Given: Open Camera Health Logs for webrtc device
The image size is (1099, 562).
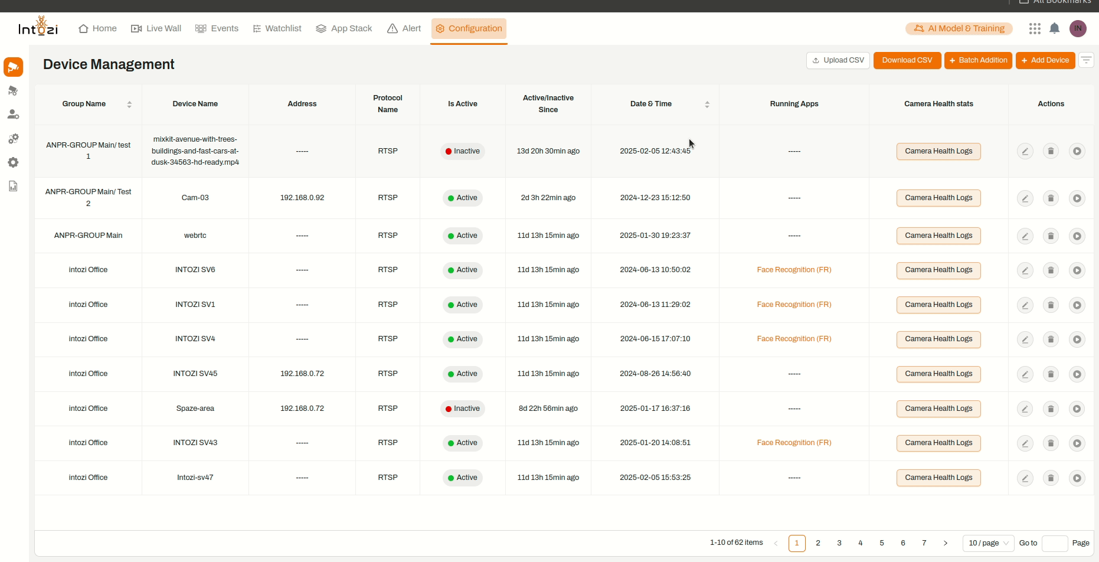Looking at the screenshot, I should (938, 236).
